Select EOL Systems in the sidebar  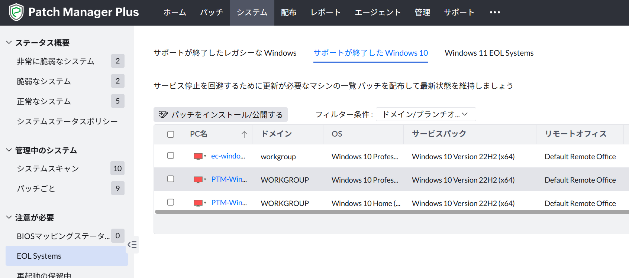click(x=67, y=256)
